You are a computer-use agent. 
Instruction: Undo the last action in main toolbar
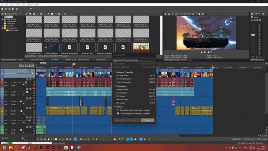[31, 9]
